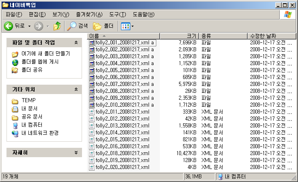Image resolution: width=298 pixels, height=182 pixels.
Task: Click the 36.1MB status bar entry
Action: [x=193, y=177]
